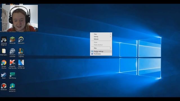
Task: Select the Minecraft desktop icon
Action: pos(12,40)
